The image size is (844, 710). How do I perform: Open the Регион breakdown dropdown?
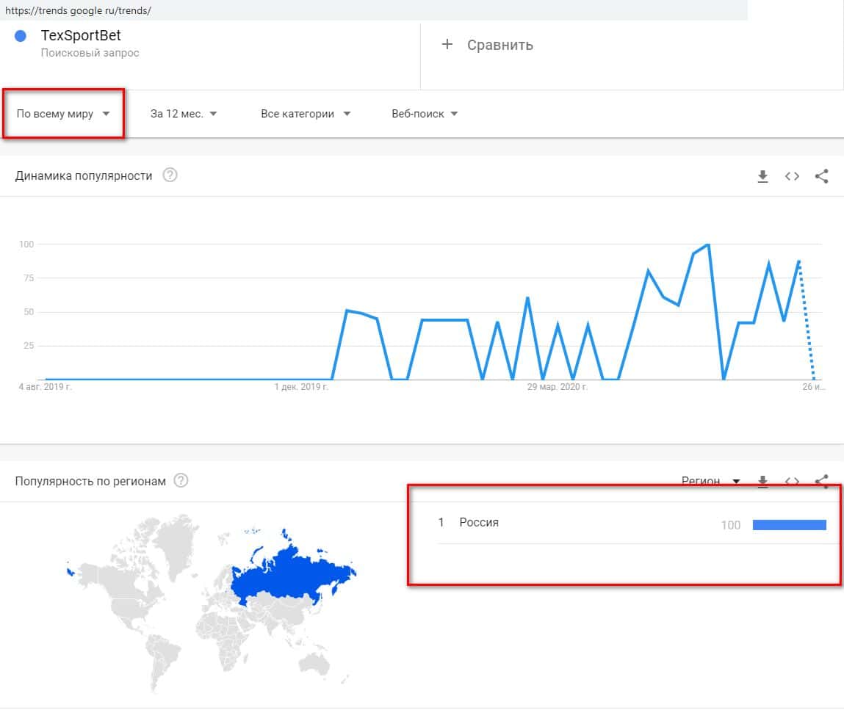(710, 482)
